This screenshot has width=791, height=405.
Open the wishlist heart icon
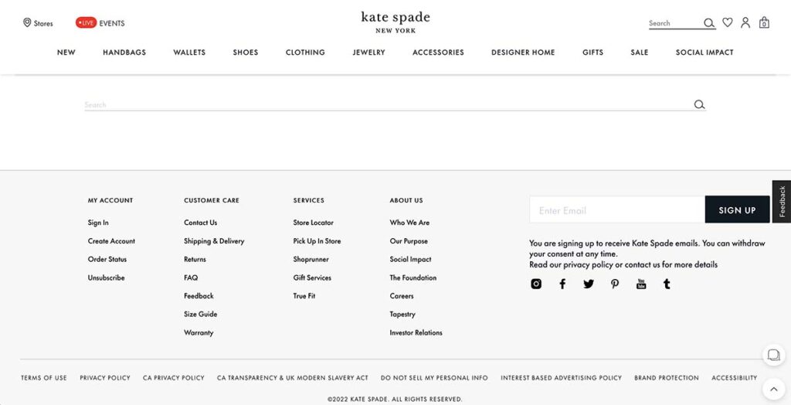727,22
